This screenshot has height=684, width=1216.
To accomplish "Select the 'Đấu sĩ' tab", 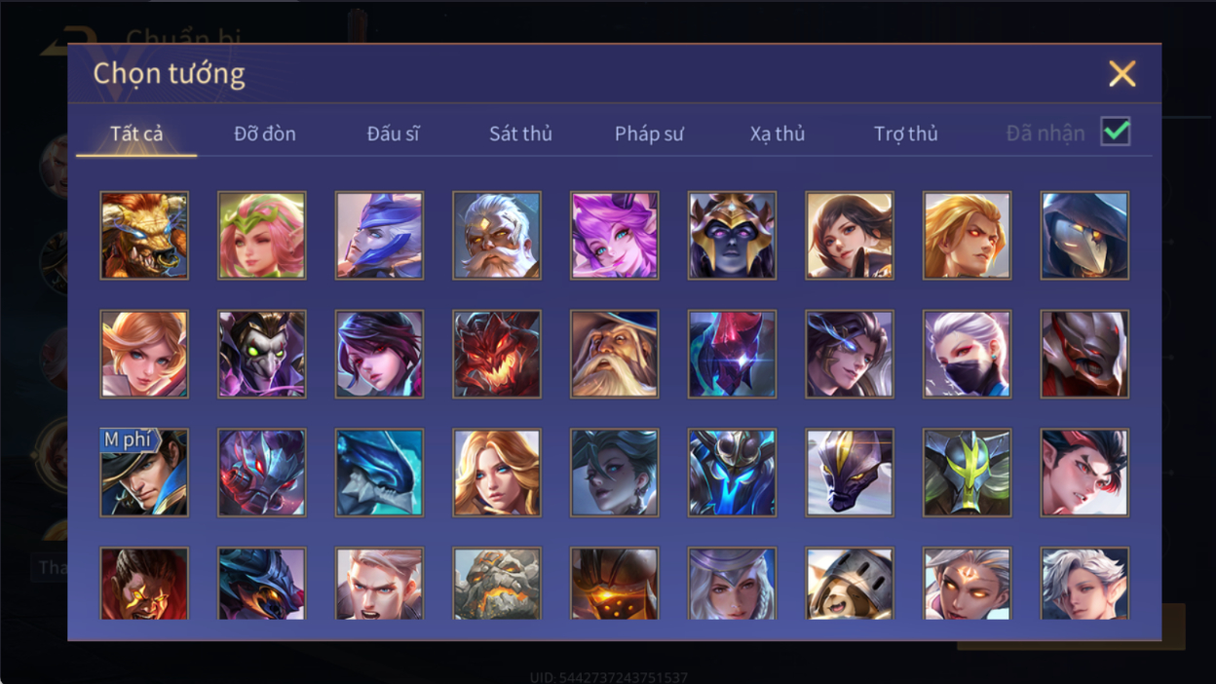I will [x=393, y=133].
